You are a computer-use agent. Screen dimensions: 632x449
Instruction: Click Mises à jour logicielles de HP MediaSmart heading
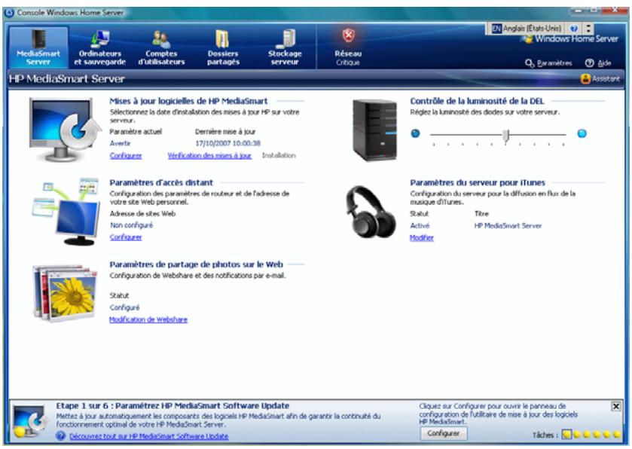188,101
